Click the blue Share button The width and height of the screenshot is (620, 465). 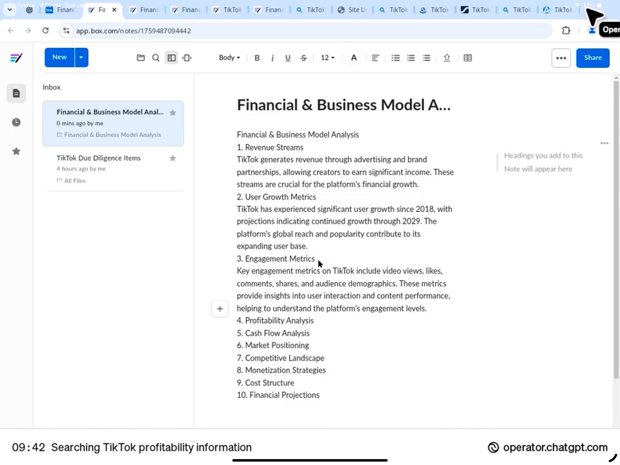[x=593, y=58]
